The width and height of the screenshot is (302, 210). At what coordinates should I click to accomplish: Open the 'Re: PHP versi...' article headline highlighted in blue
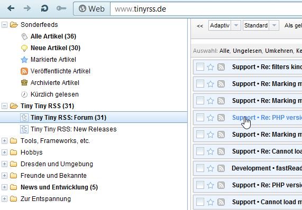click(x=267, y=117)
